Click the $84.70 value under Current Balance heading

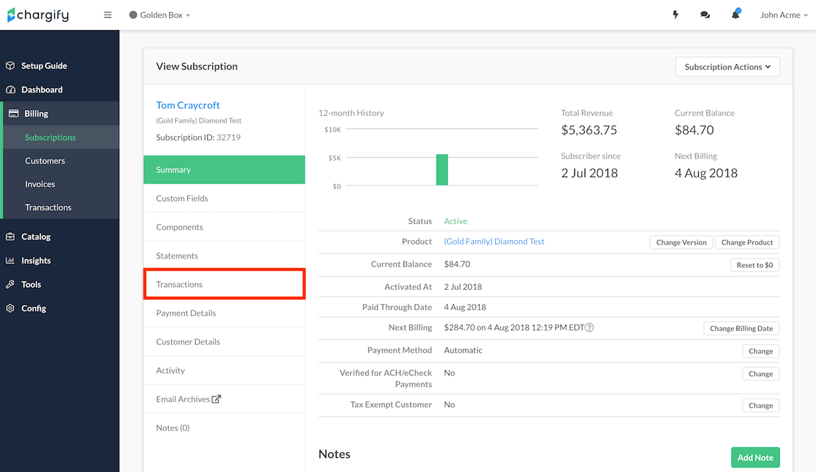click(x=694, y=130)
